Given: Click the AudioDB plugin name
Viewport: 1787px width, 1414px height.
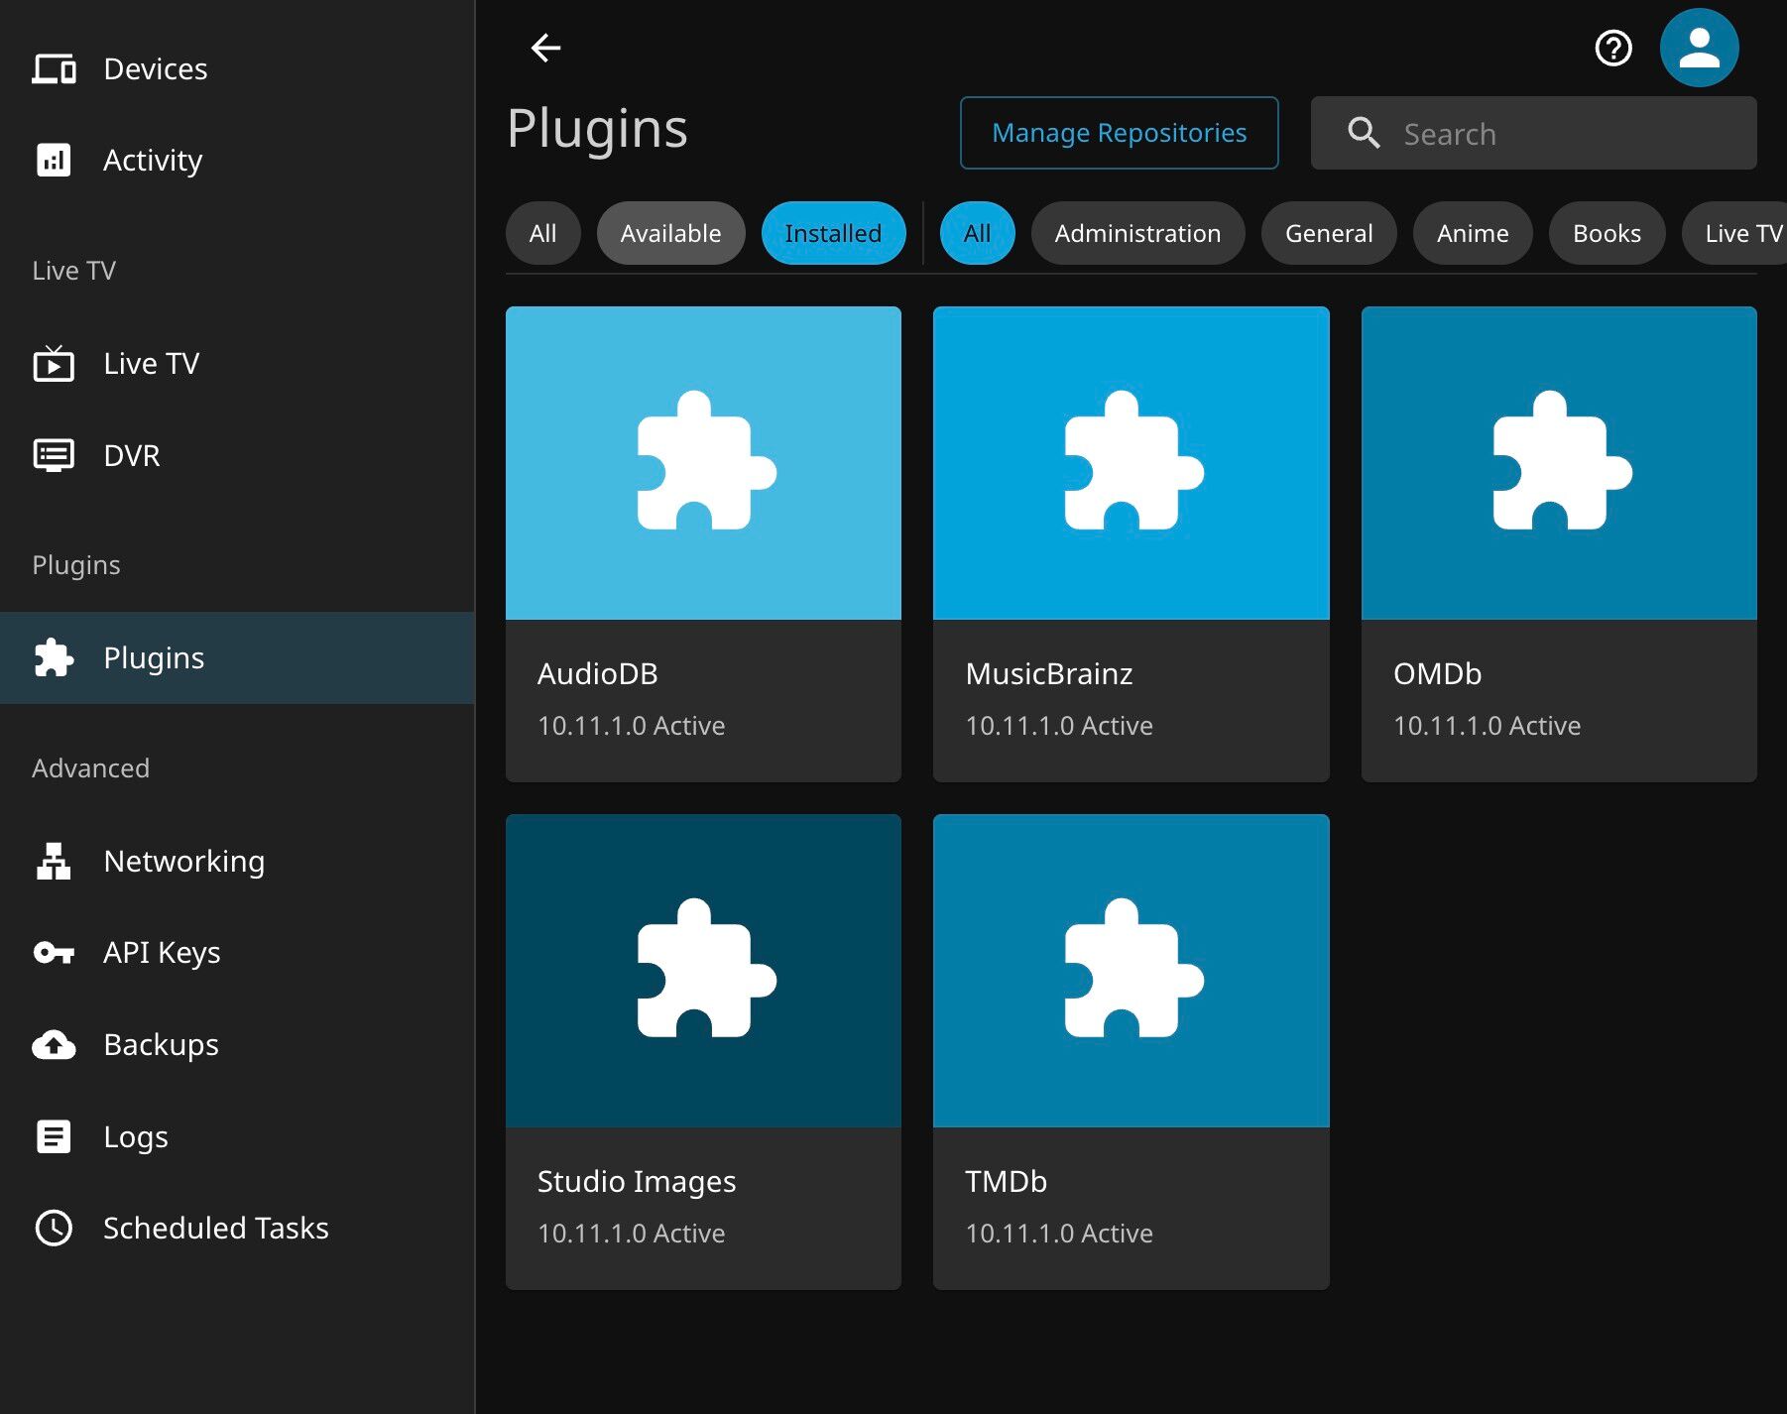Looking at the screenshot, I should click(597, 674).
